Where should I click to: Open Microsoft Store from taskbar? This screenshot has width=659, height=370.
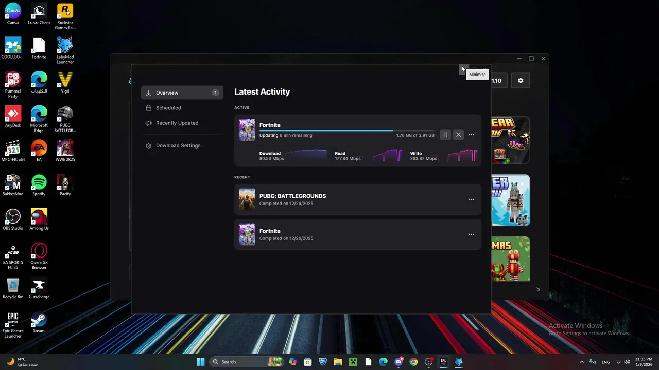pos(308,362)
